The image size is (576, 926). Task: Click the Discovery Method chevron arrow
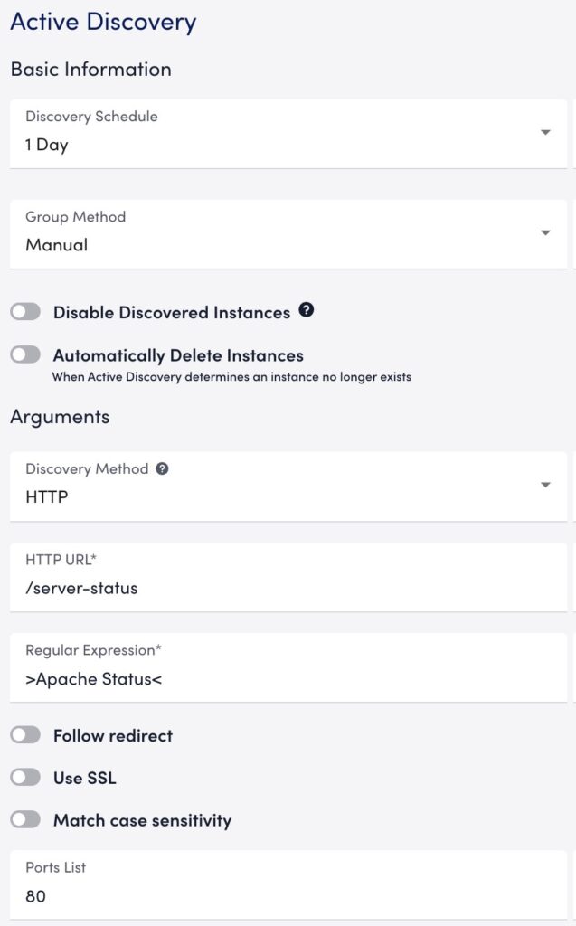click(546, 486)
